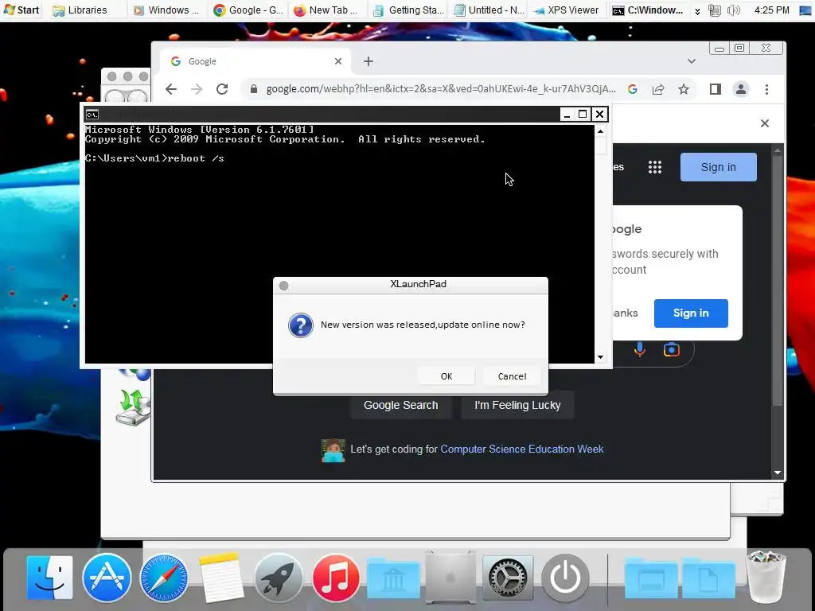The height and width of the screenshot is (611, 815).
Task: Click the command prompt scroll up arrow
Action: click(x=600, y=131)
